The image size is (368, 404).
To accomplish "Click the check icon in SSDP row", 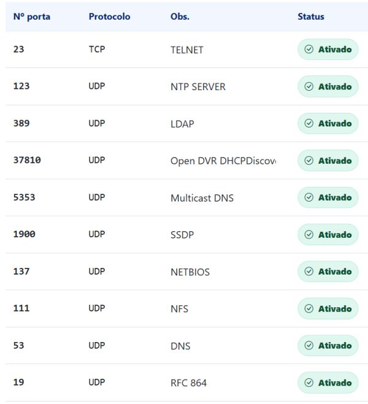I will (x=309, y=234).
